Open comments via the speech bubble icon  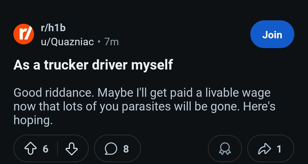[x=111, y=149]
